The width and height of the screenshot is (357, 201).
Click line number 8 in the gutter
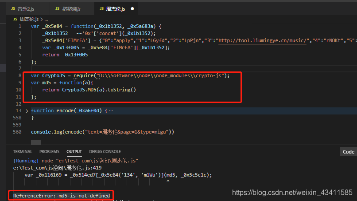click(20, 75)
